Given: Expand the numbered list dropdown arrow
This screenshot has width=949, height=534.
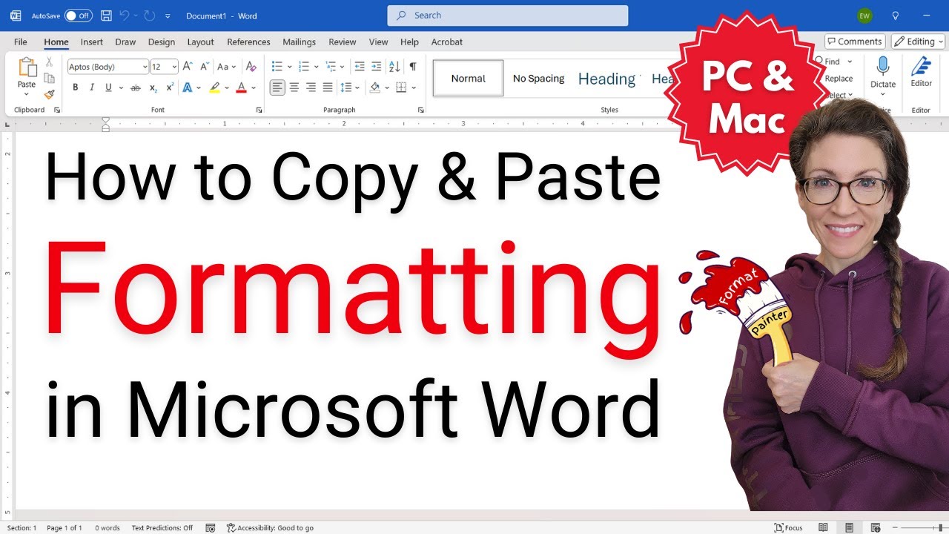Looking at the screenshot, I should pyautogui.click(x=316, y=67).
